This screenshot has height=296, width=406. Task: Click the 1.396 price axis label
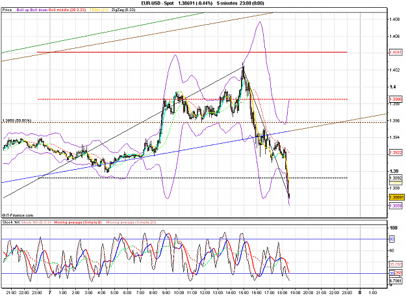pos(394,120)
